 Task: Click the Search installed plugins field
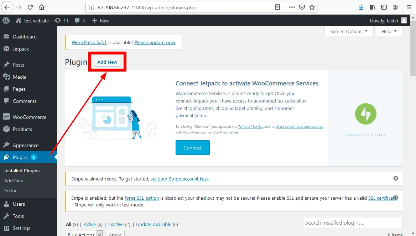click(x=353, y=222)
